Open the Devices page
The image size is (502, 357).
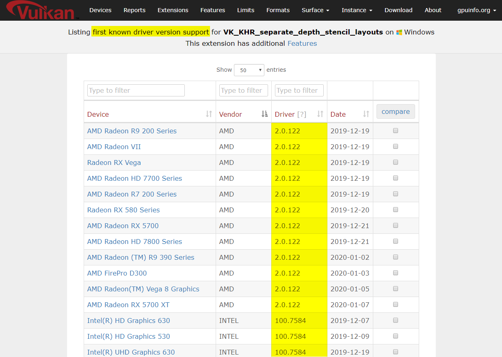(x=100, y=10)
